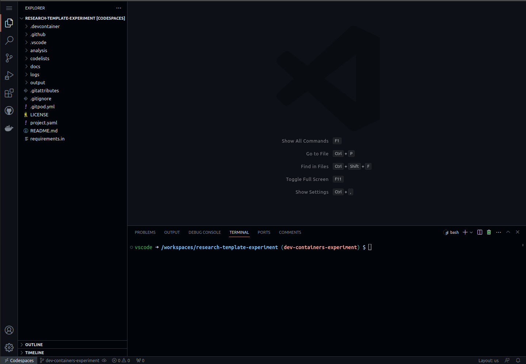Screen dimensions: 526x364
Task: Open notifications bell in status bar
Action: (x=518, y=360)
